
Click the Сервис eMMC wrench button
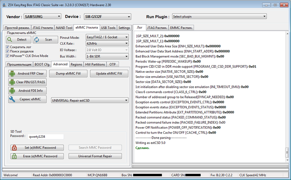(27, 99)
